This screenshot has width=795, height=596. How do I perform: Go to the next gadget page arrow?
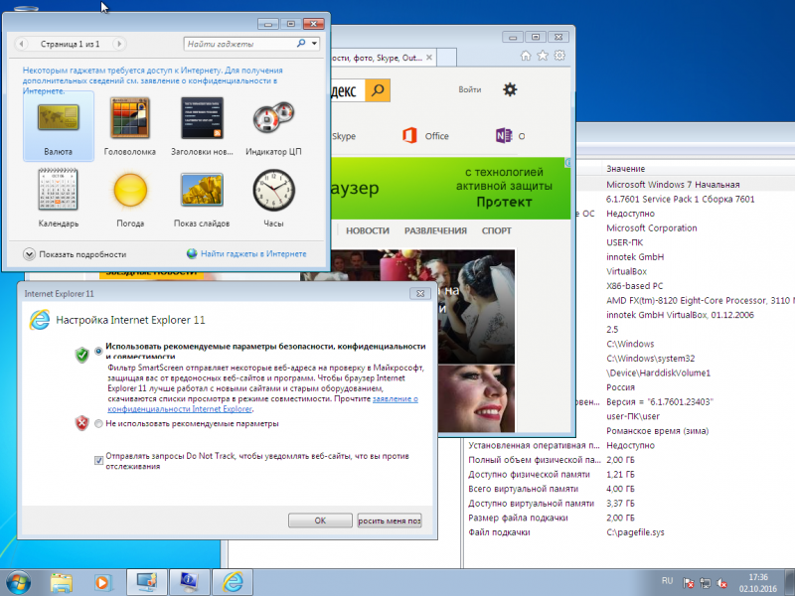(119, 44)
